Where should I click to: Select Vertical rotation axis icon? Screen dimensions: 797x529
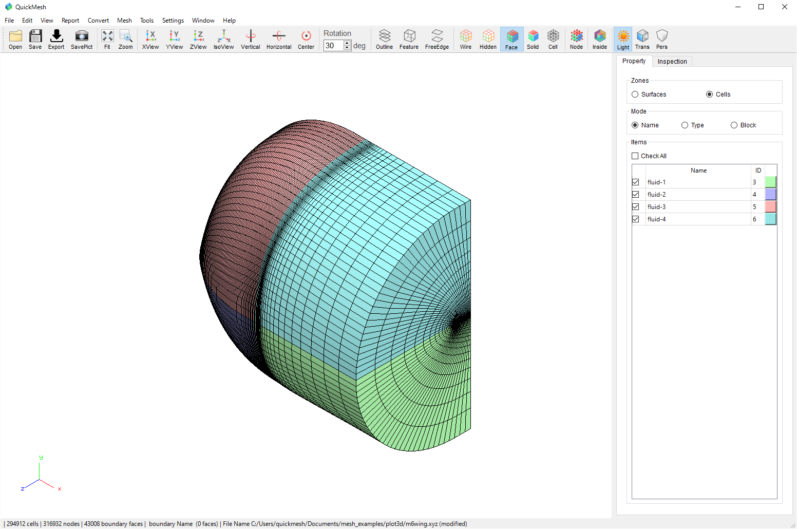pos(251,39)
